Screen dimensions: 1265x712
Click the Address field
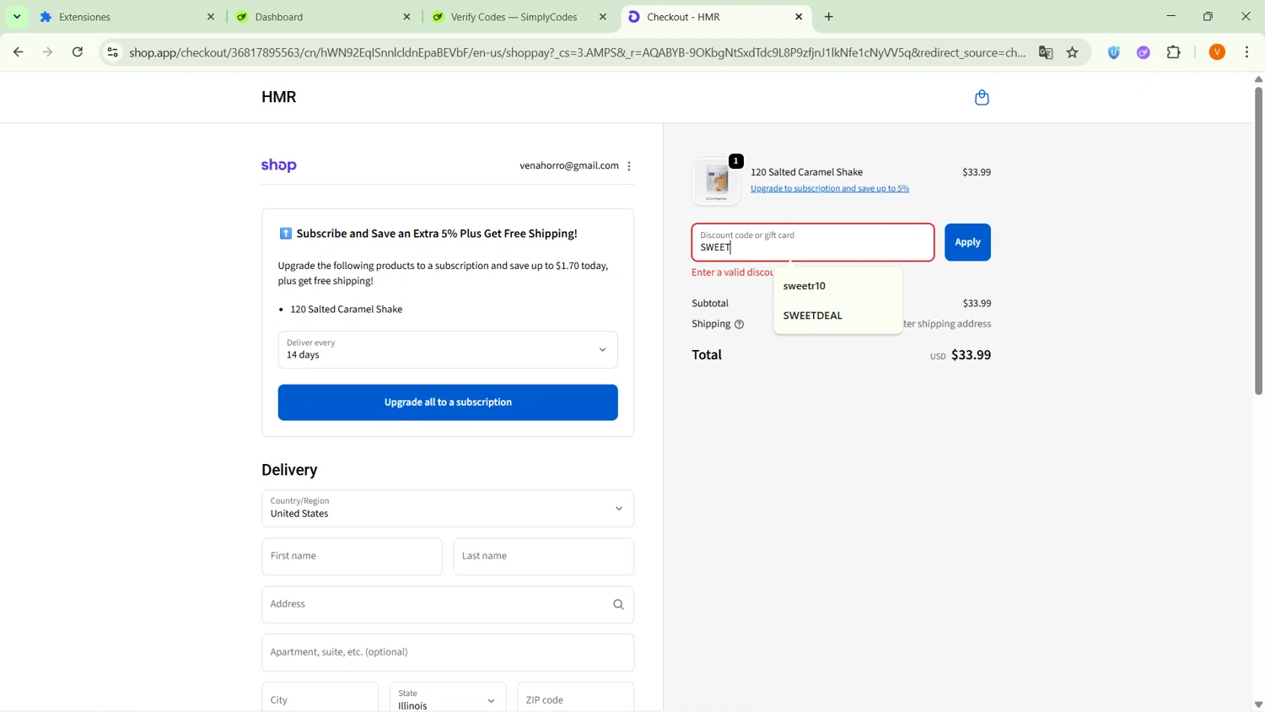click(x=448, y=605)
